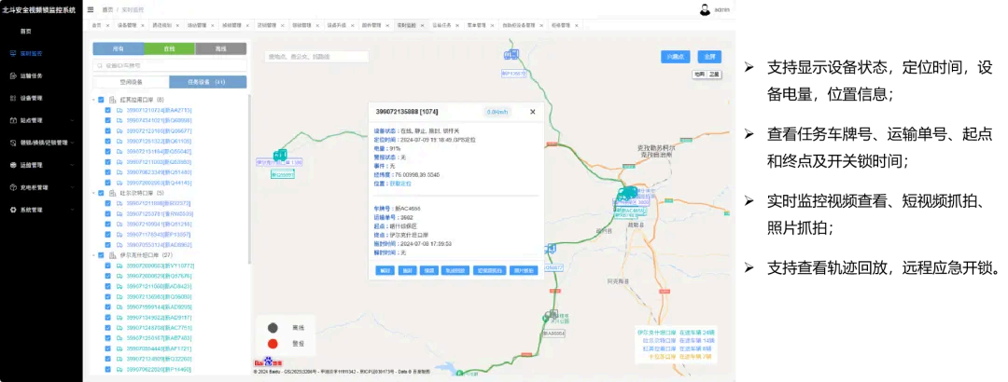Toggle the hamburger sidebar collapse icon
The width and height of the screenshot is (1008, 382).
click(91, 9)
